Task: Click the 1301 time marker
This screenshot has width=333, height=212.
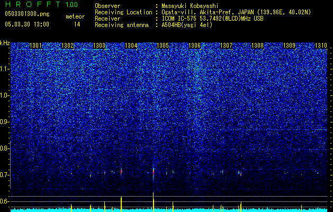Action: click(35, 46)
